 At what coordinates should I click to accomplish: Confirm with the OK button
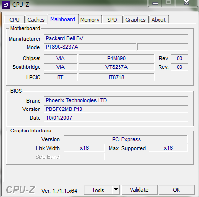[177, 190]
